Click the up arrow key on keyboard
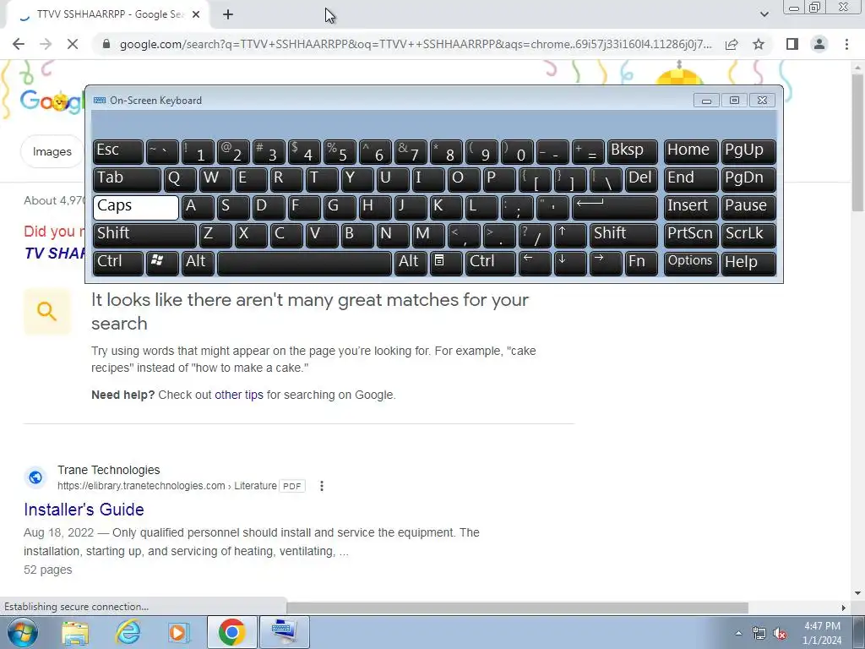The width and height of the screenshot is (865, 649). pos(570,235)
